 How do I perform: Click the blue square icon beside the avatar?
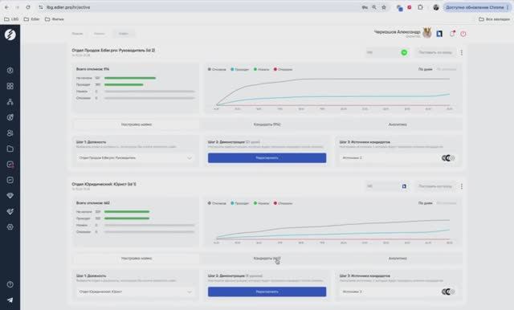tap(439, 34)
